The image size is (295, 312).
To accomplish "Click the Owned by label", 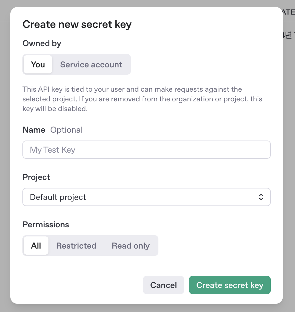I will [x=42, y=43].
